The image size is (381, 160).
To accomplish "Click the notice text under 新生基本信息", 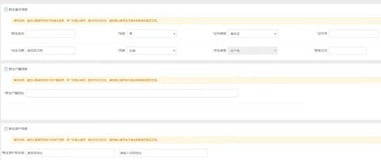I will pyautogui.click(x=86, y=21).
